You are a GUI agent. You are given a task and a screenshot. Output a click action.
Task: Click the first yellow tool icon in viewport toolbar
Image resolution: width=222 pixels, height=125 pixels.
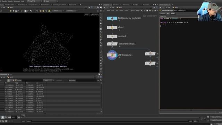point(11,11)
